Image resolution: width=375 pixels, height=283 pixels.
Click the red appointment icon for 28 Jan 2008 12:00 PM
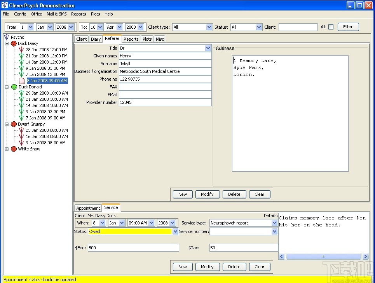tap(21, 50)
